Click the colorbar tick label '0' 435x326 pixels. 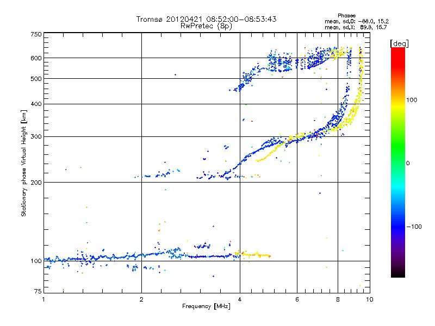(x=408, y=164)
